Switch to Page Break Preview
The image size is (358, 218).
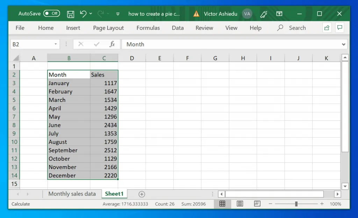click(257, 204)
